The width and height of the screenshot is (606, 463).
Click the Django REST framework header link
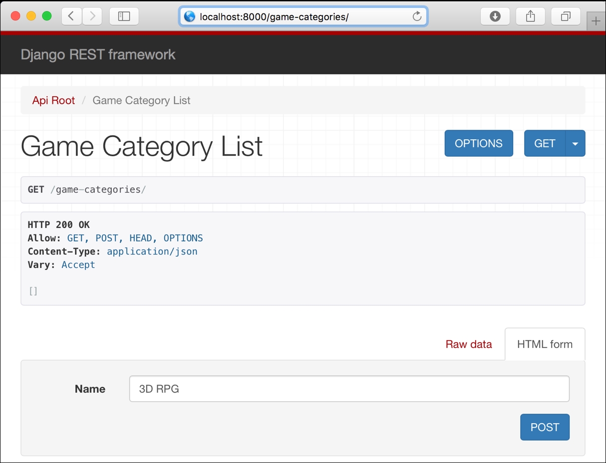pos(98,54)
